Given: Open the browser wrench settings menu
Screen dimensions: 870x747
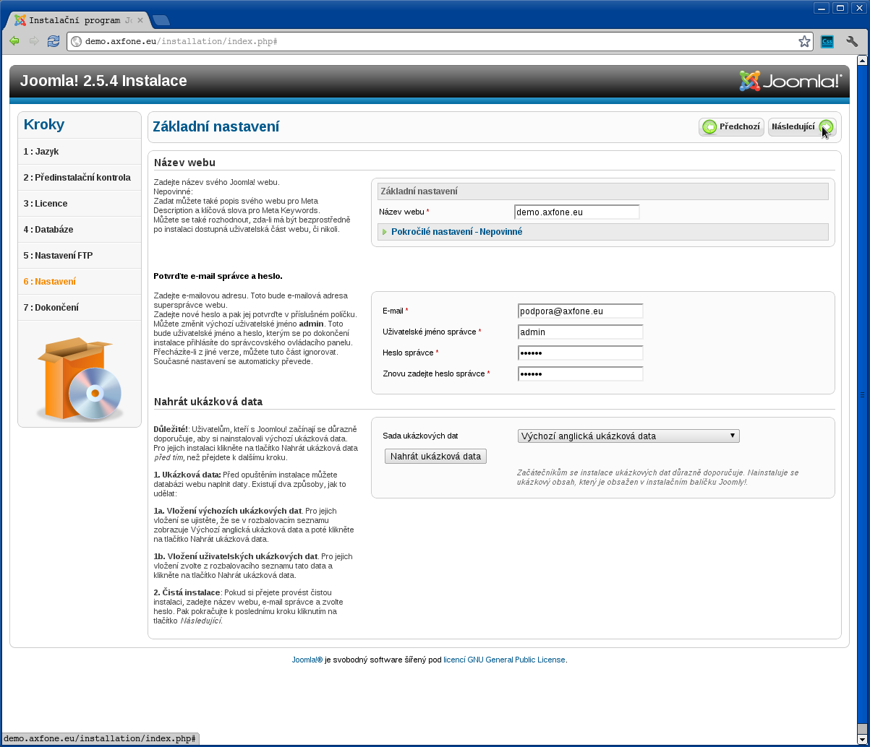Looking at the screenshot, I should coord(852,42).
